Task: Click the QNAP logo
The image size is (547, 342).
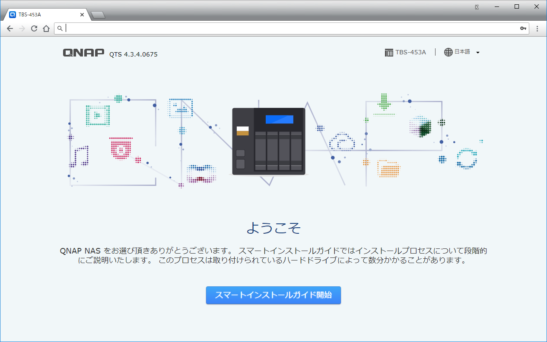Action: point(83,53)
